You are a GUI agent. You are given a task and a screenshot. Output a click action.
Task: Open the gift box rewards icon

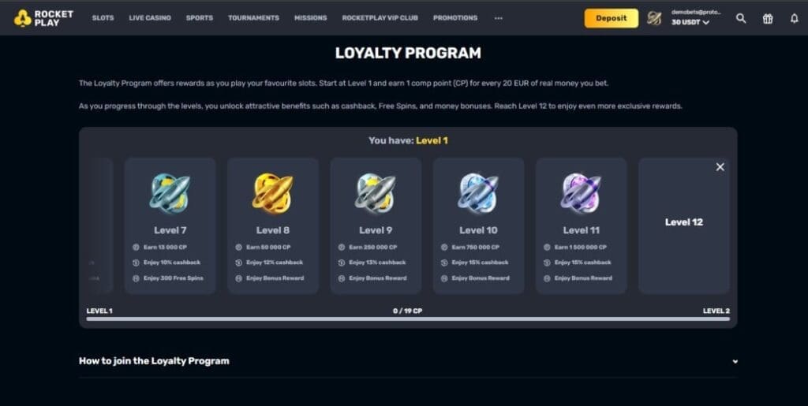click(767, 18)
